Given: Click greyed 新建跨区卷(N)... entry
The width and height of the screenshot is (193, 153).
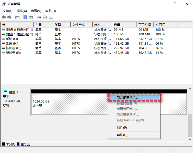Looking at the screenshot, I should (134, 103).
